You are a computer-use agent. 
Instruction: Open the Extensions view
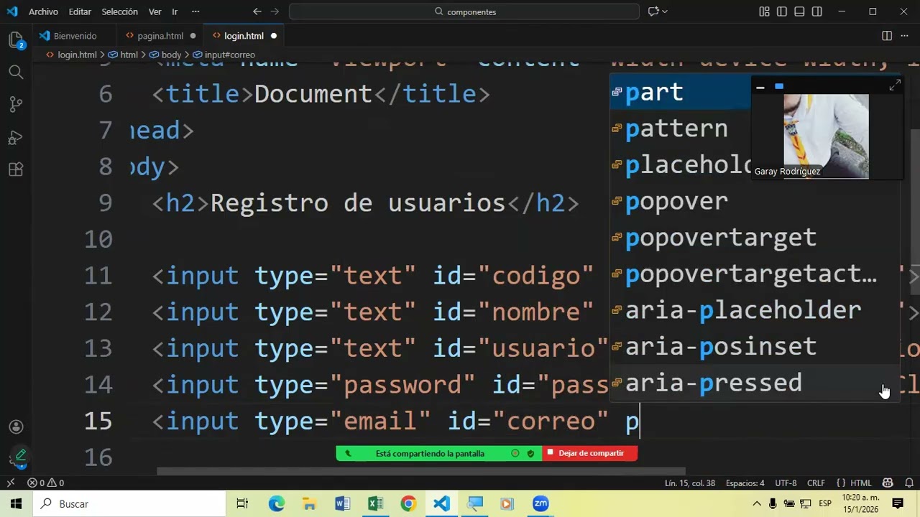[16, 170]
